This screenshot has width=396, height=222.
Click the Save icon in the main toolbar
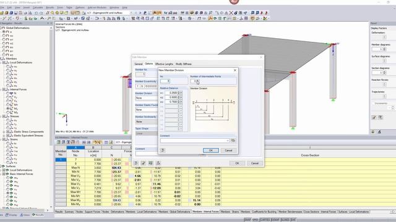pos(15,13)
